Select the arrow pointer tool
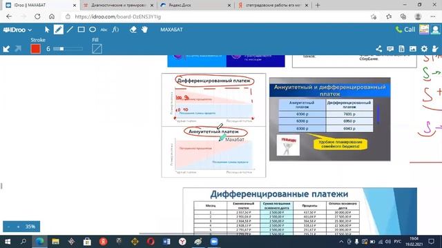442x248 pixels. pyautogui.click(x=47, y=30)
